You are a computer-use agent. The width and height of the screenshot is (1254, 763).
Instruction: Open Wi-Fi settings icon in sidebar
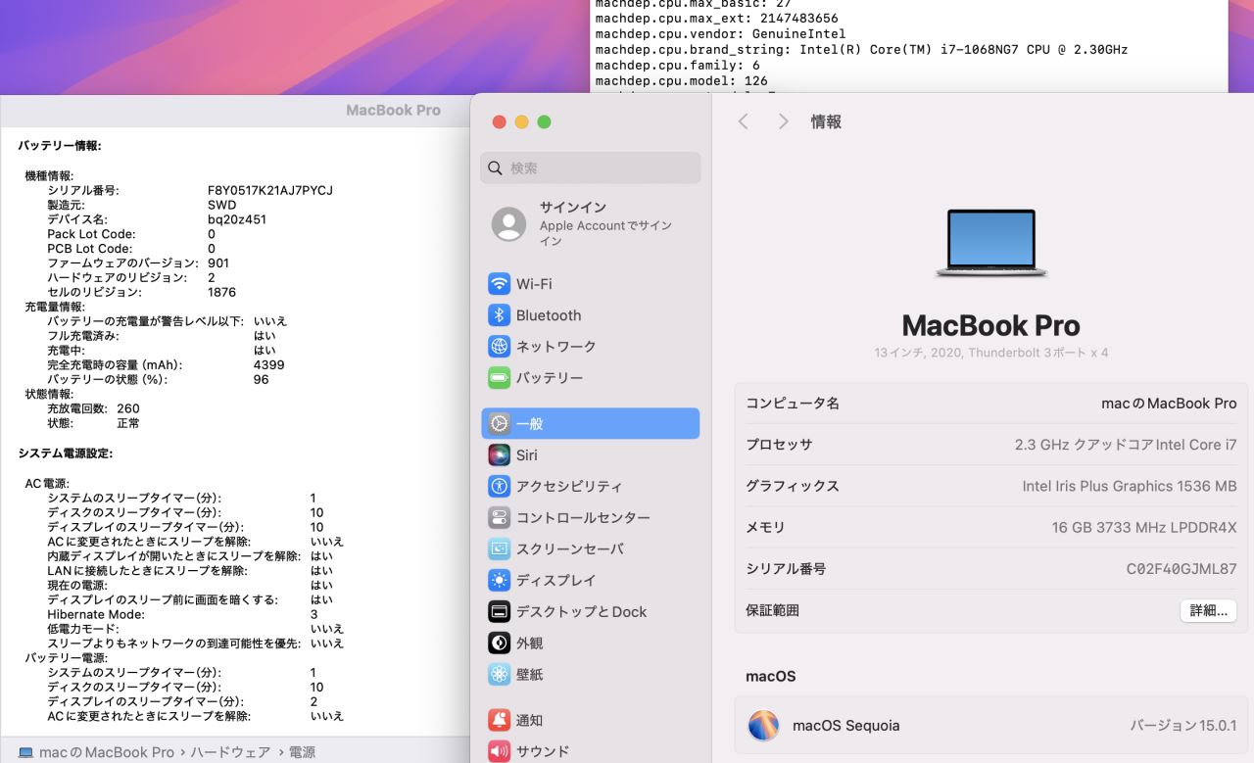click(x=500, y=284)
